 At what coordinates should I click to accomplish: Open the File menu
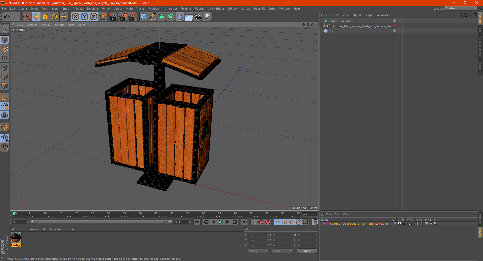tap(4, 9)
